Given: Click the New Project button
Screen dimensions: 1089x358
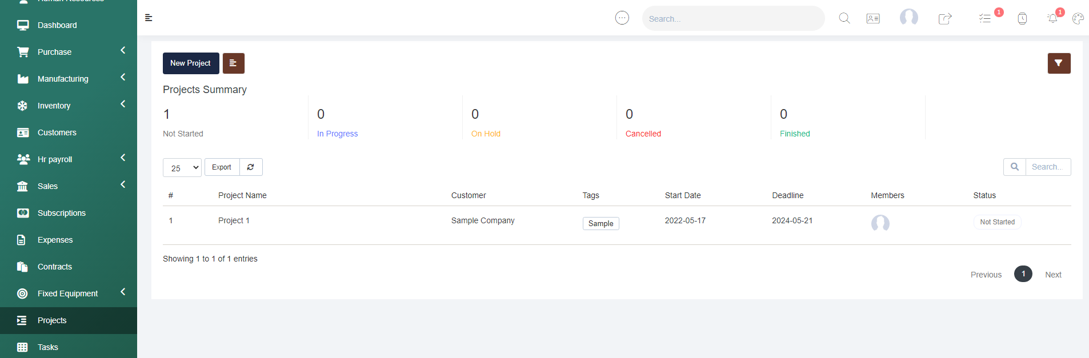Looking at the screenshot, I should tap(191, 63).
